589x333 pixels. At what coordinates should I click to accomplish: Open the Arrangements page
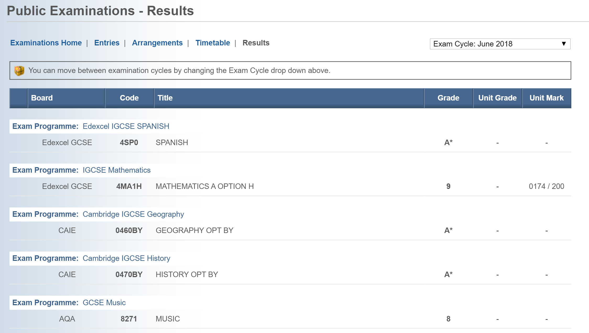157,43
